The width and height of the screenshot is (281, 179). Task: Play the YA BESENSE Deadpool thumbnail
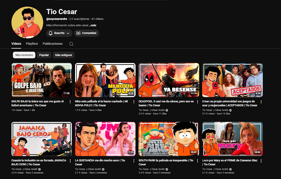[x=169, y=80]
